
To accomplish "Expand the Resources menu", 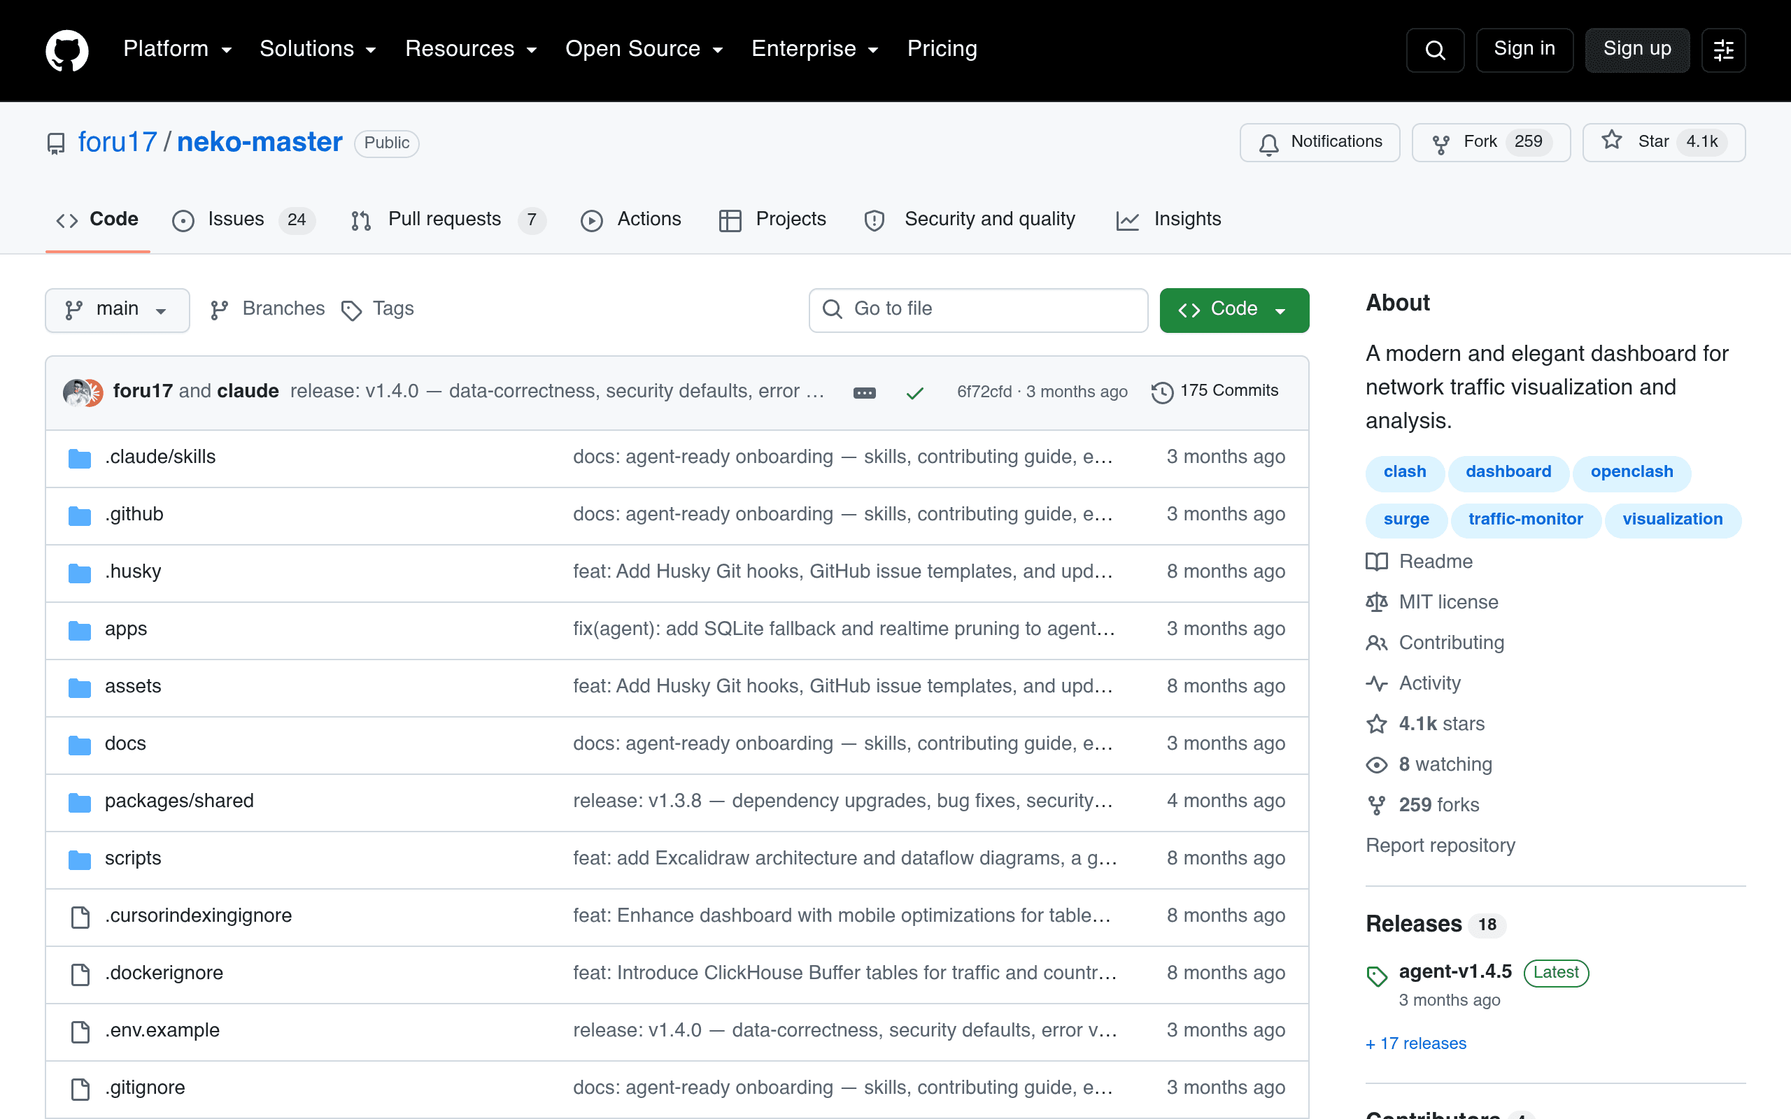I will click(471, 49).
